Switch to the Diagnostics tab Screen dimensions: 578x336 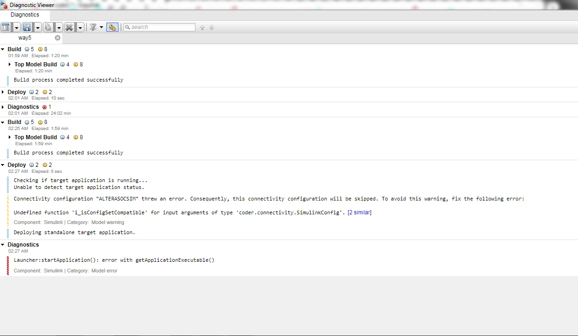point(25,15)
